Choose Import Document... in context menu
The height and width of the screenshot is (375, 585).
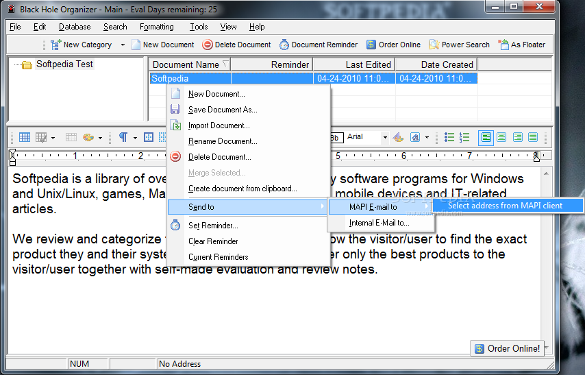248,125
